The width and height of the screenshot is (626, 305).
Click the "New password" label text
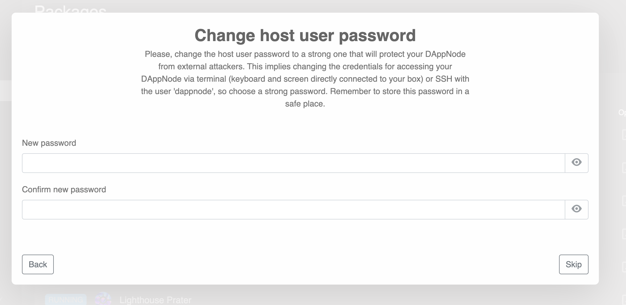click(x=49, y=143)
